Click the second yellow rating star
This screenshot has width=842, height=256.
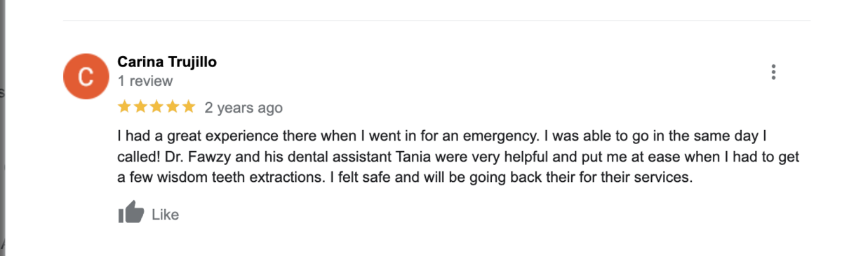point(140,107)
